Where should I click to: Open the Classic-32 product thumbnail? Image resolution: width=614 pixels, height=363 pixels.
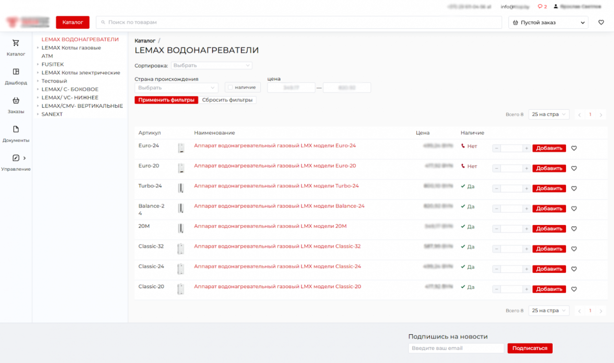(181, 249)
